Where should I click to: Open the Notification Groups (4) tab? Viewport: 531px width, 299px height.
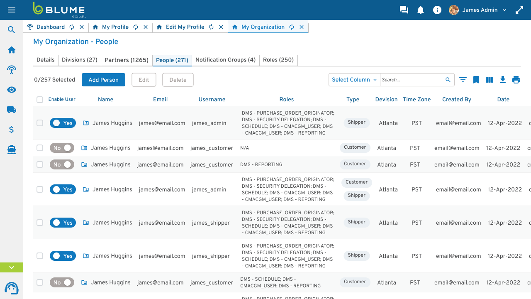[x=226, y=60]
